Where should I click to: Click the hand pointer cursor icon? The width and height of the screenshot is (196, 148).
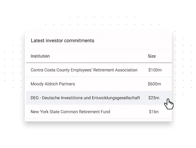169,104
